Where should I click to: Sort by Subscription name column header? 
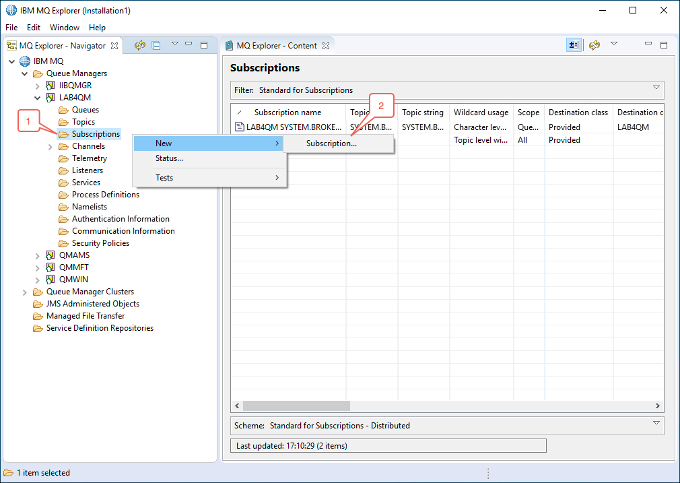(x=288, y=112)
